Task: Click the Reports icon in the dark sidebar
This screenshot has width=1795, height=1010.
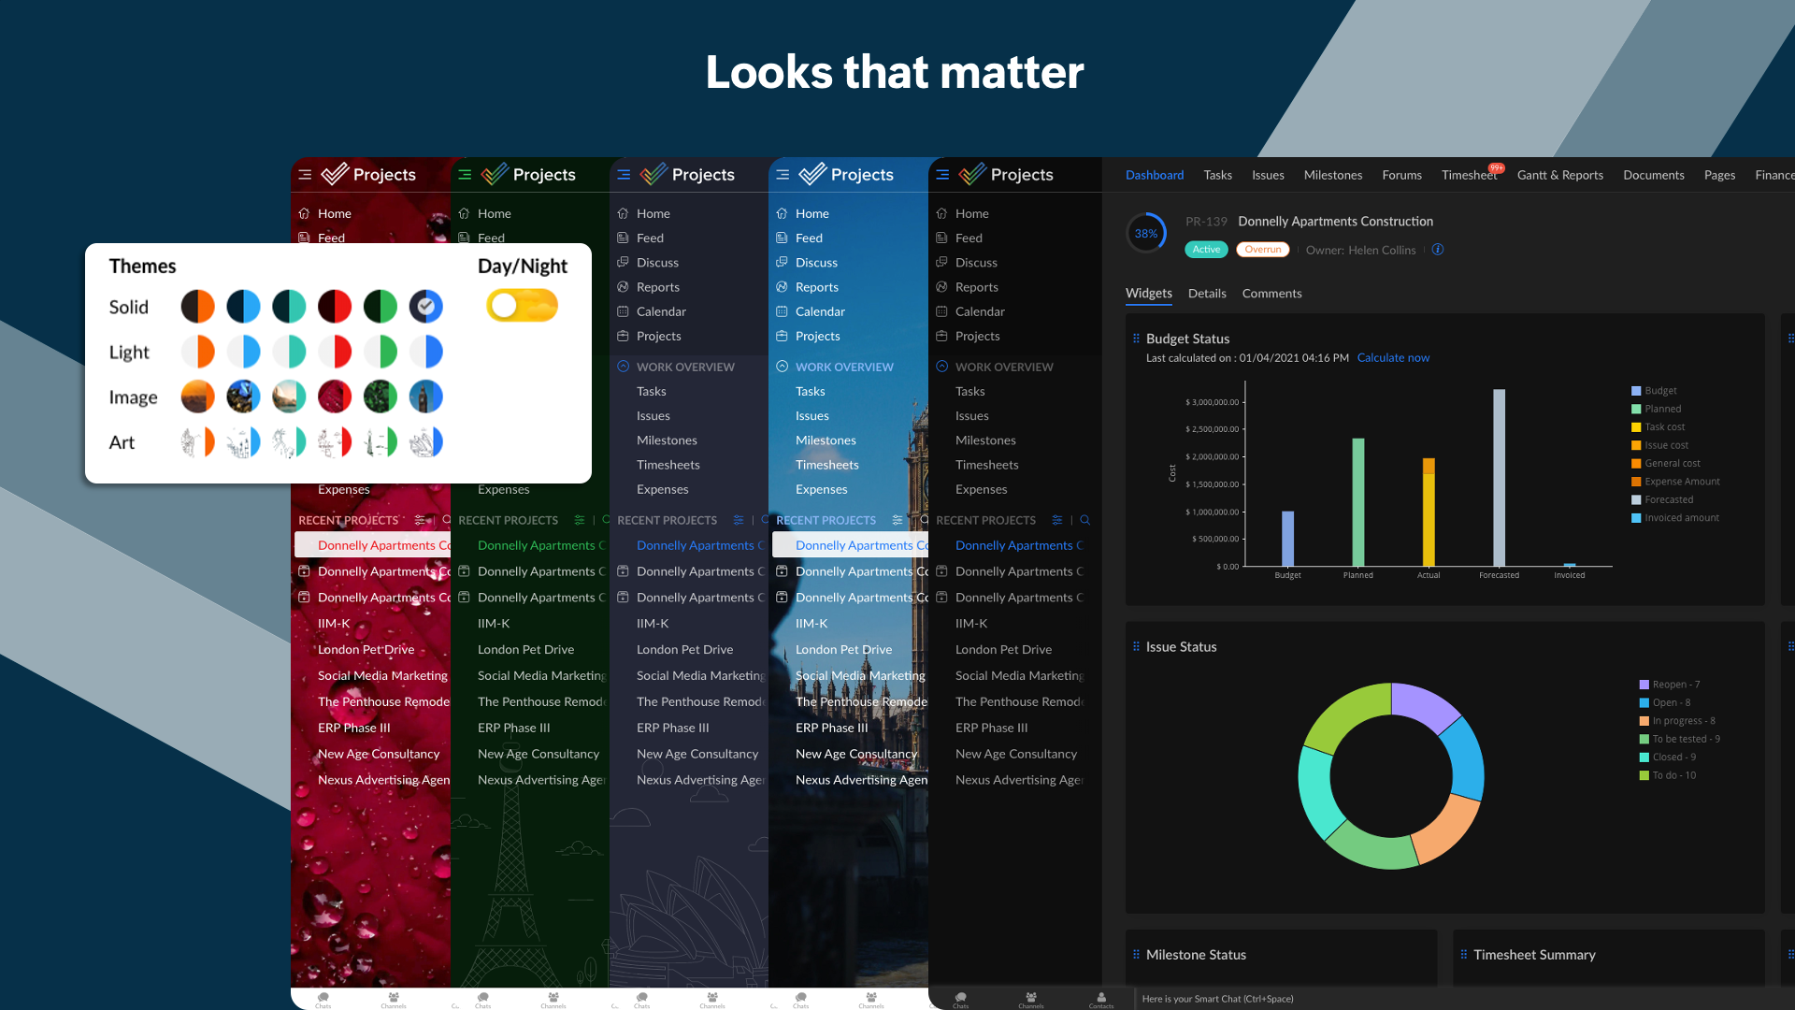Action: click(941, 287)
